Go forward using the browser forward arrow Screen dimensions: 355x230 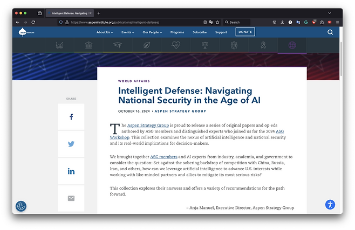[x=25, y=22]
